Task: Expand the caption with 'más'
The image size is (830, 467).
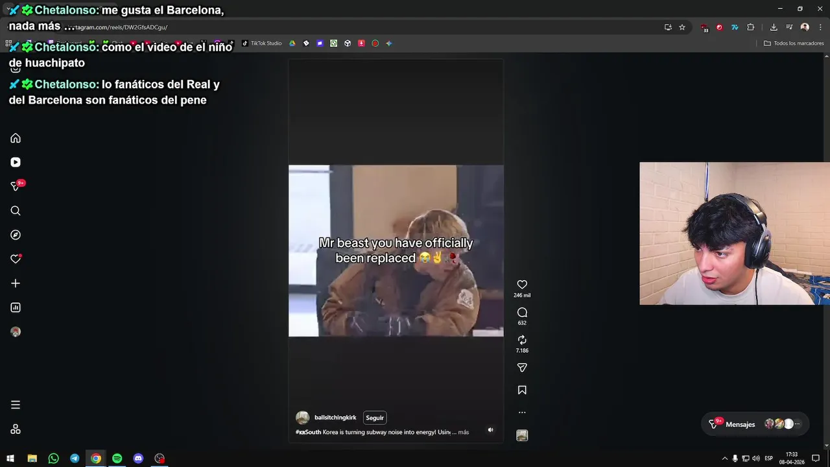Action: [464, 432]
